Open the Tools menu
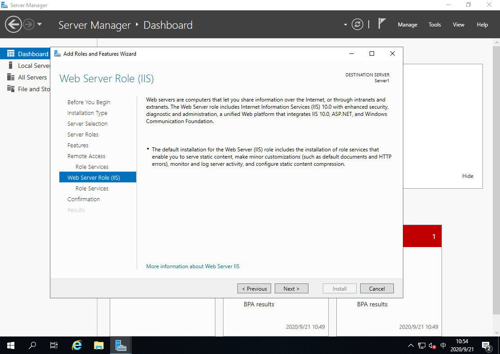The height and width of the screenshot is (354, 500). tap(435, 25)
